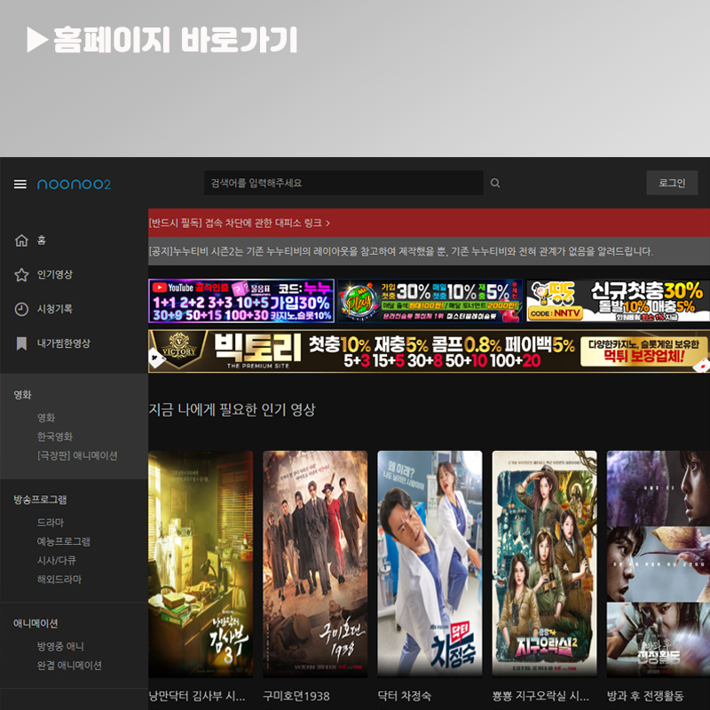Click the clock icon for 시청기록
710x710 pixels.
coord(21,309)
